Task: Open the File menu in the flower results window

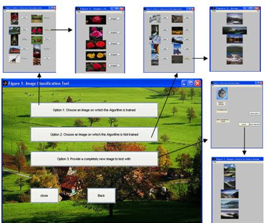Action: (x=78, y=12)
